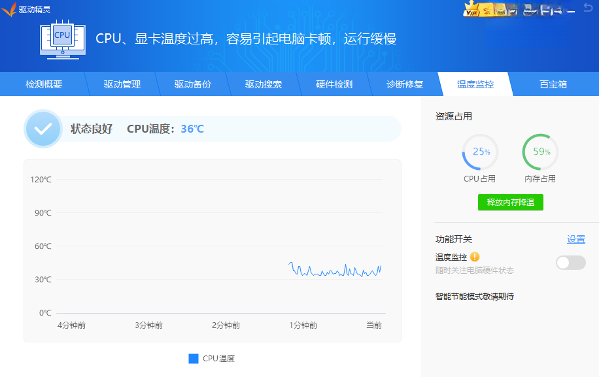Image resolution: width=599 pixels, height=377 pixels.
Task: Toggle the 温度监控 switch
Action: click(x=570, y=263)
